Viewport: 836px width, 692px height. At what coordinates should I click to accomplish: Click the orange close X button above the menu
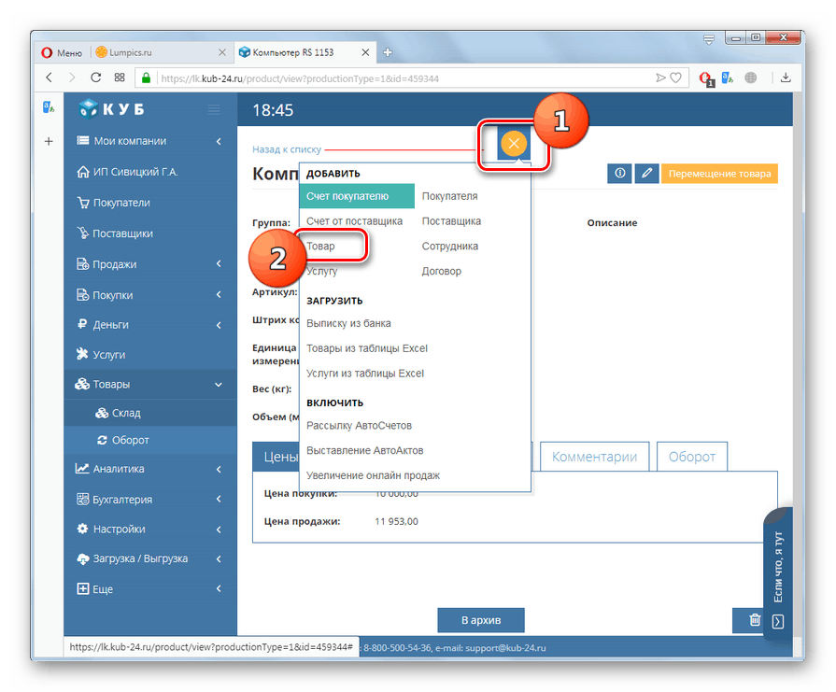coord(514,143)
